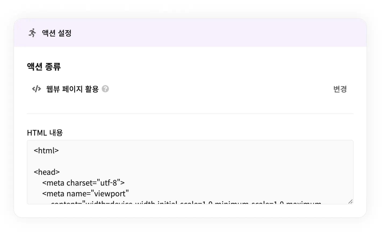382x234 pixels.
Task: Click empty area of purple header bar
Action: click(215, 33)
